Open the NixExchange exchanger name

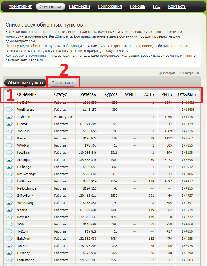[x=27, y=174]
